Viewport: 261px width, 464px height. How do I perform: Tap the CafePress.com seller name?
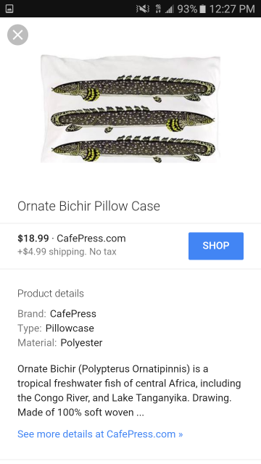pos(91,239)
